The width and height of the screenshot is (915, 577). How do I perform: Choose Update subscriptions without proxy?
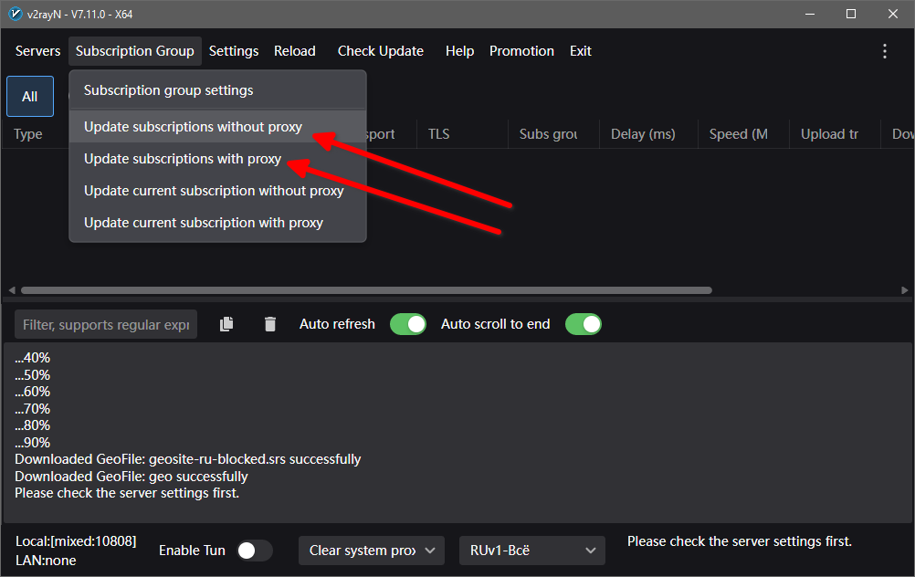pos(217,127)
